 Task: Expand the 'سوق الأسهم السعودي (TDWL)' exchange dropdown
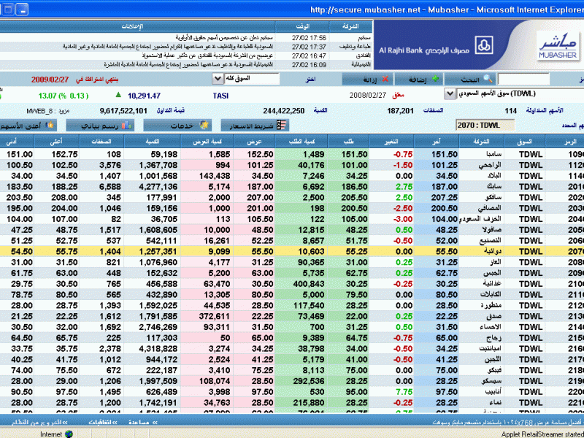click(x=450, y=94)
